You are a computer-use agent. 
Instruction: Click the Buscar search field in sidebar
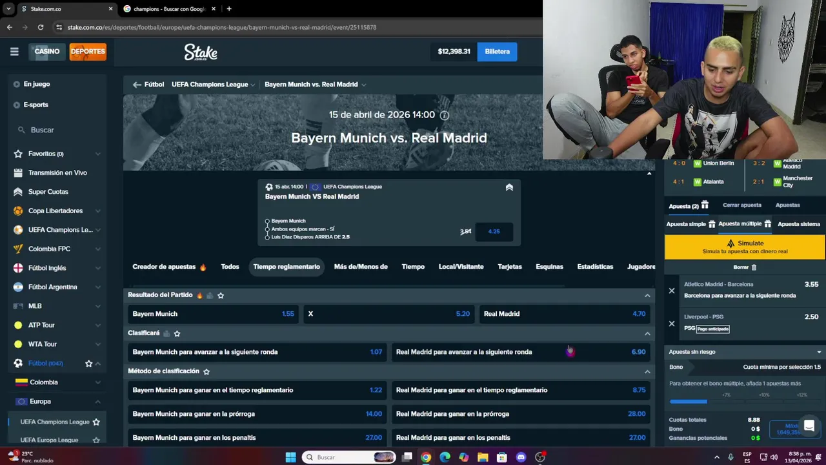[x=58, y=130]
